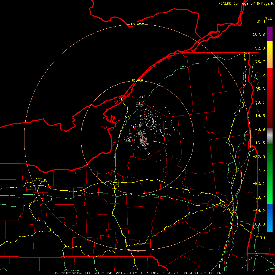
Task: Click the [KT] units label
Action: [261, 21]
